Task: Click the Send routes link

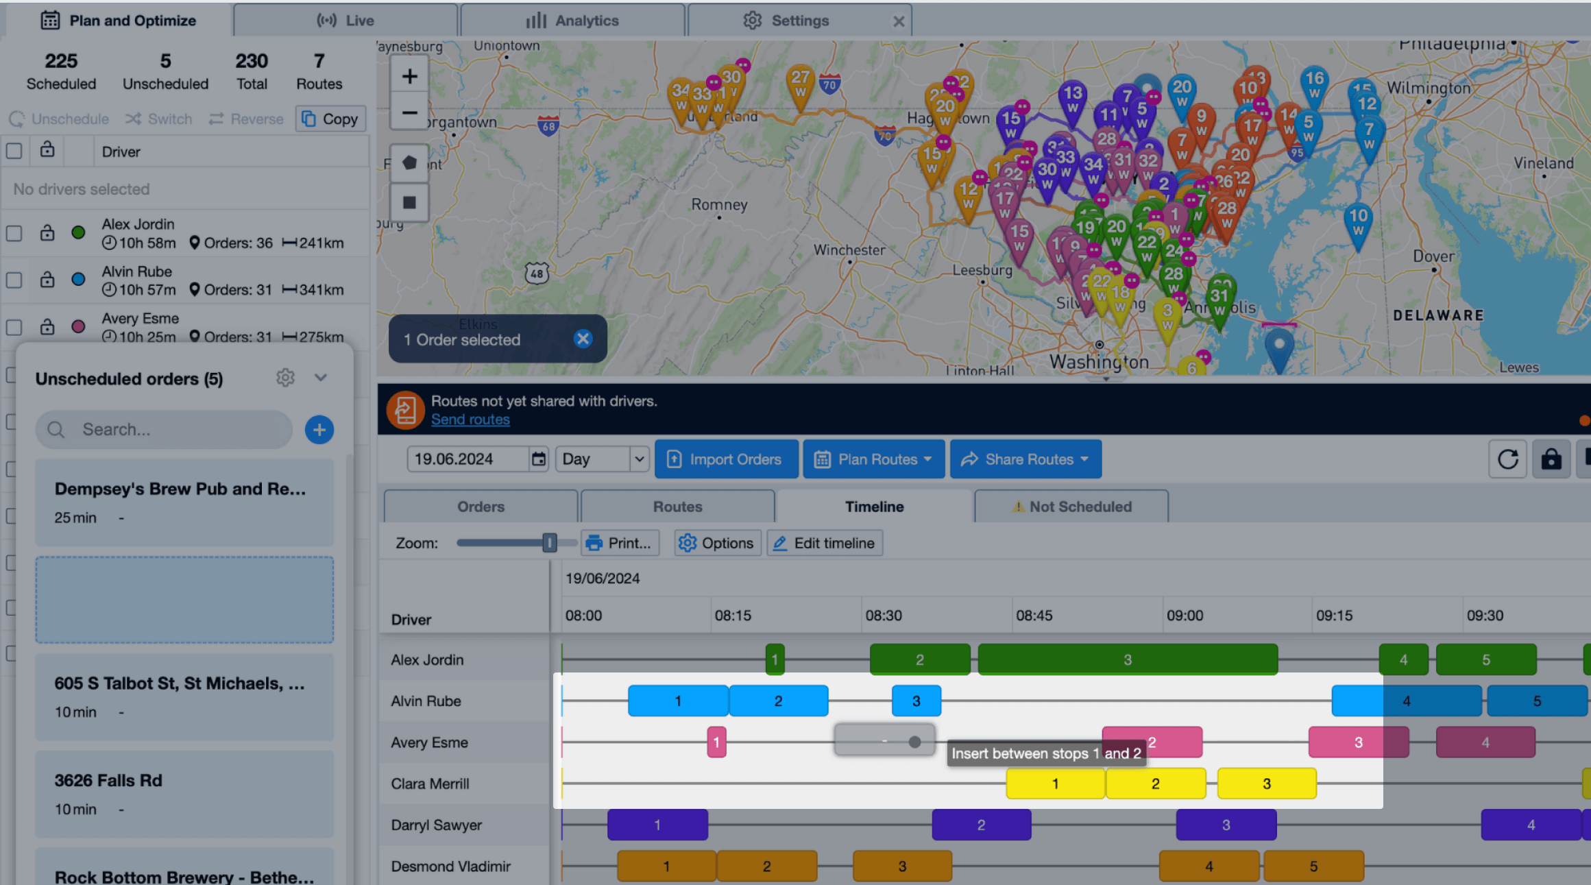Action: [470, 419]
